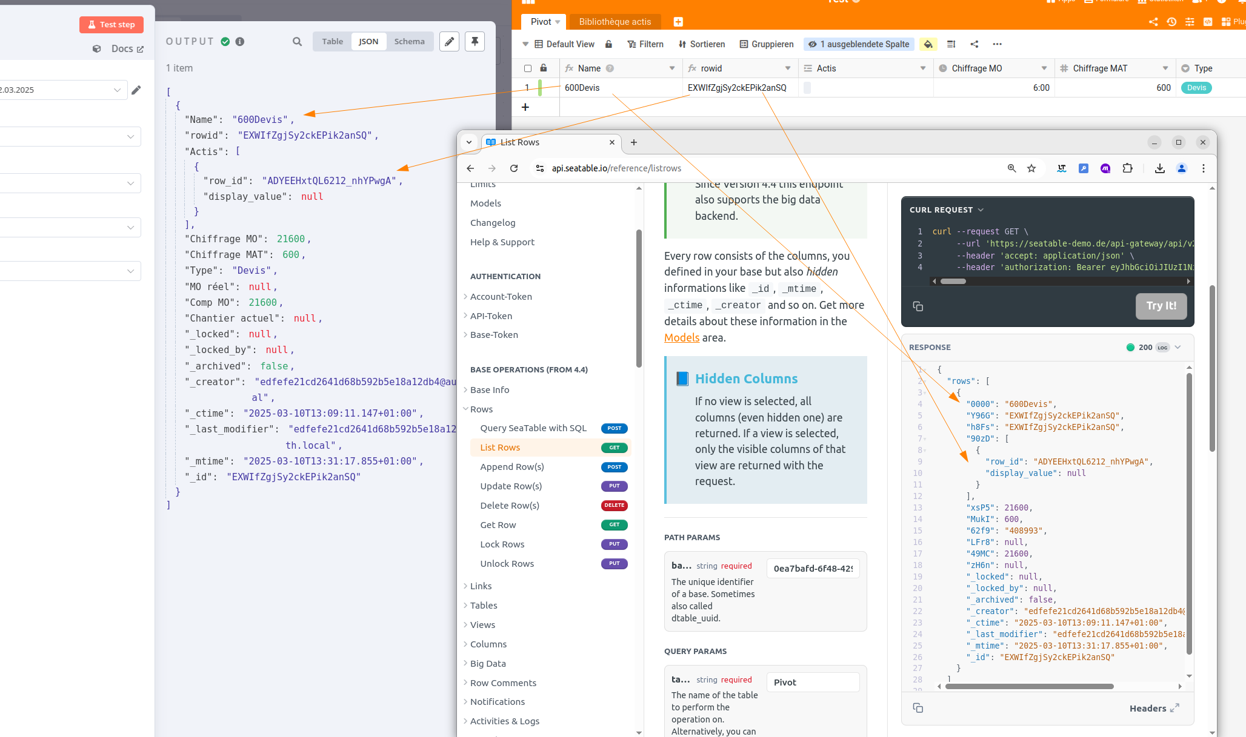Open new browser tab
Viewport: 1246px width, 737px height.
coord(634,142)
